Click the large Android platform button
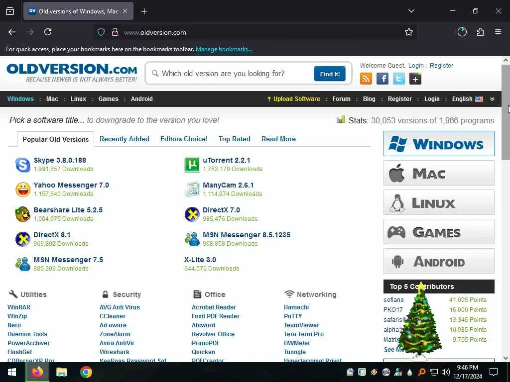This screenshot has width=510, height=382. point(439,261)
